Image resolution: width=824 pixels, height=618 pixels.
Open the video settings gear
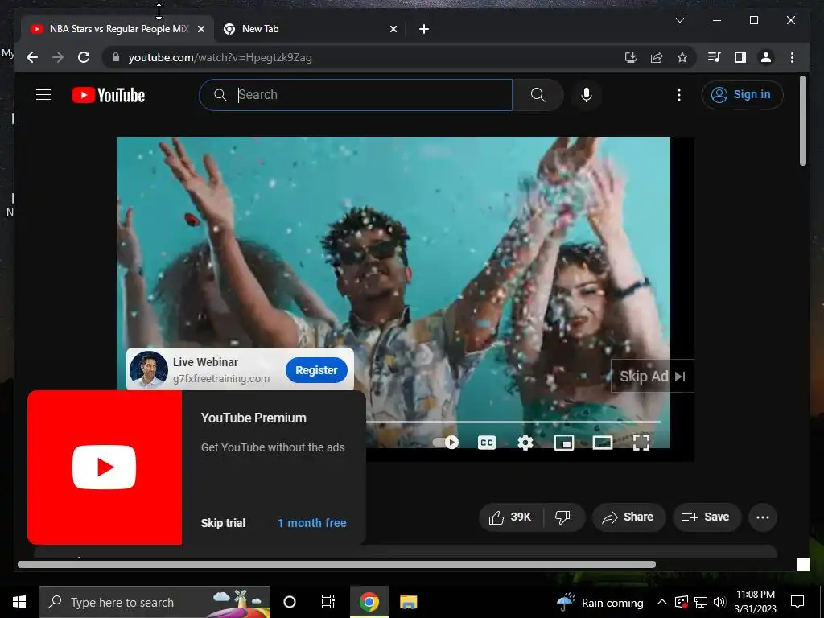pyautogui.click(x=525, y=443)
